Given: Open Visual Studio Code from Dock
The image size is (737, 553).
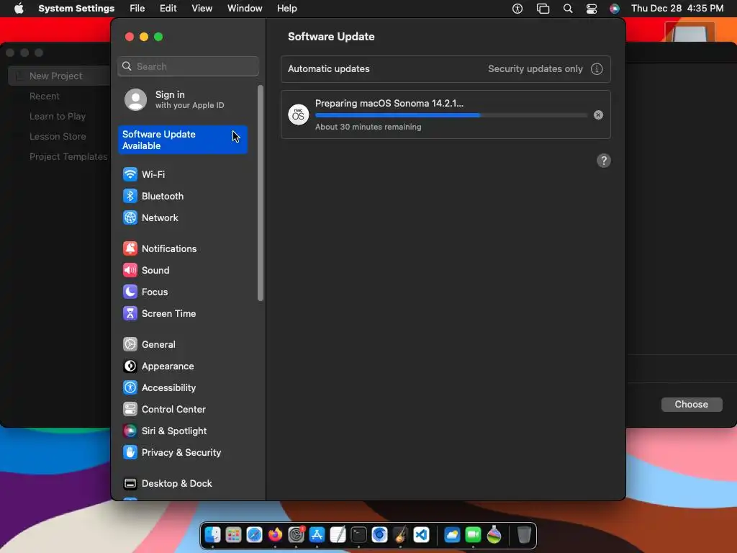Looking at the screenshot, I should coord(421,535).
